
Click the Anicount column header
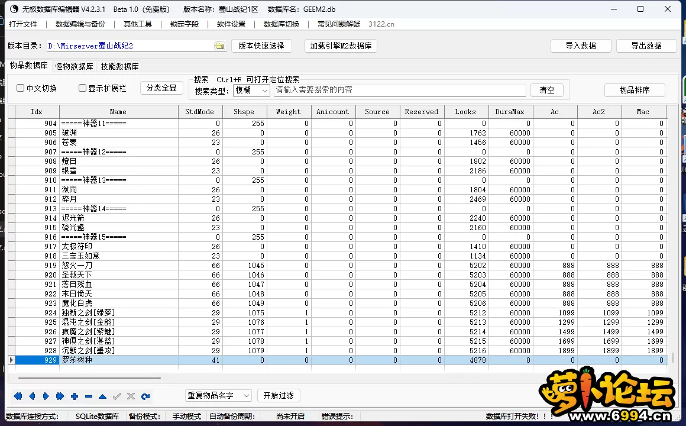click(333, 112)
